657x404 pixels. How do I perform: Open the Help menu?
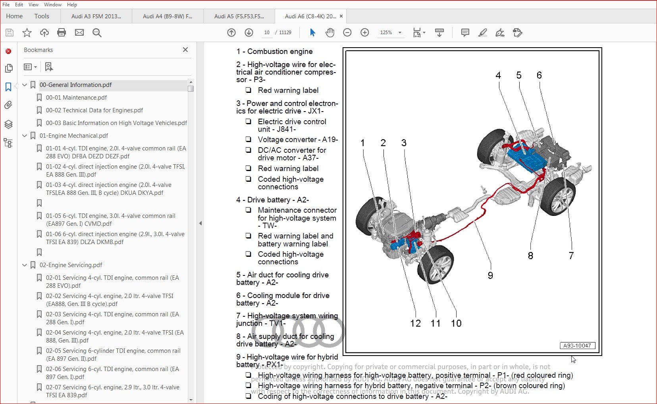72,5
